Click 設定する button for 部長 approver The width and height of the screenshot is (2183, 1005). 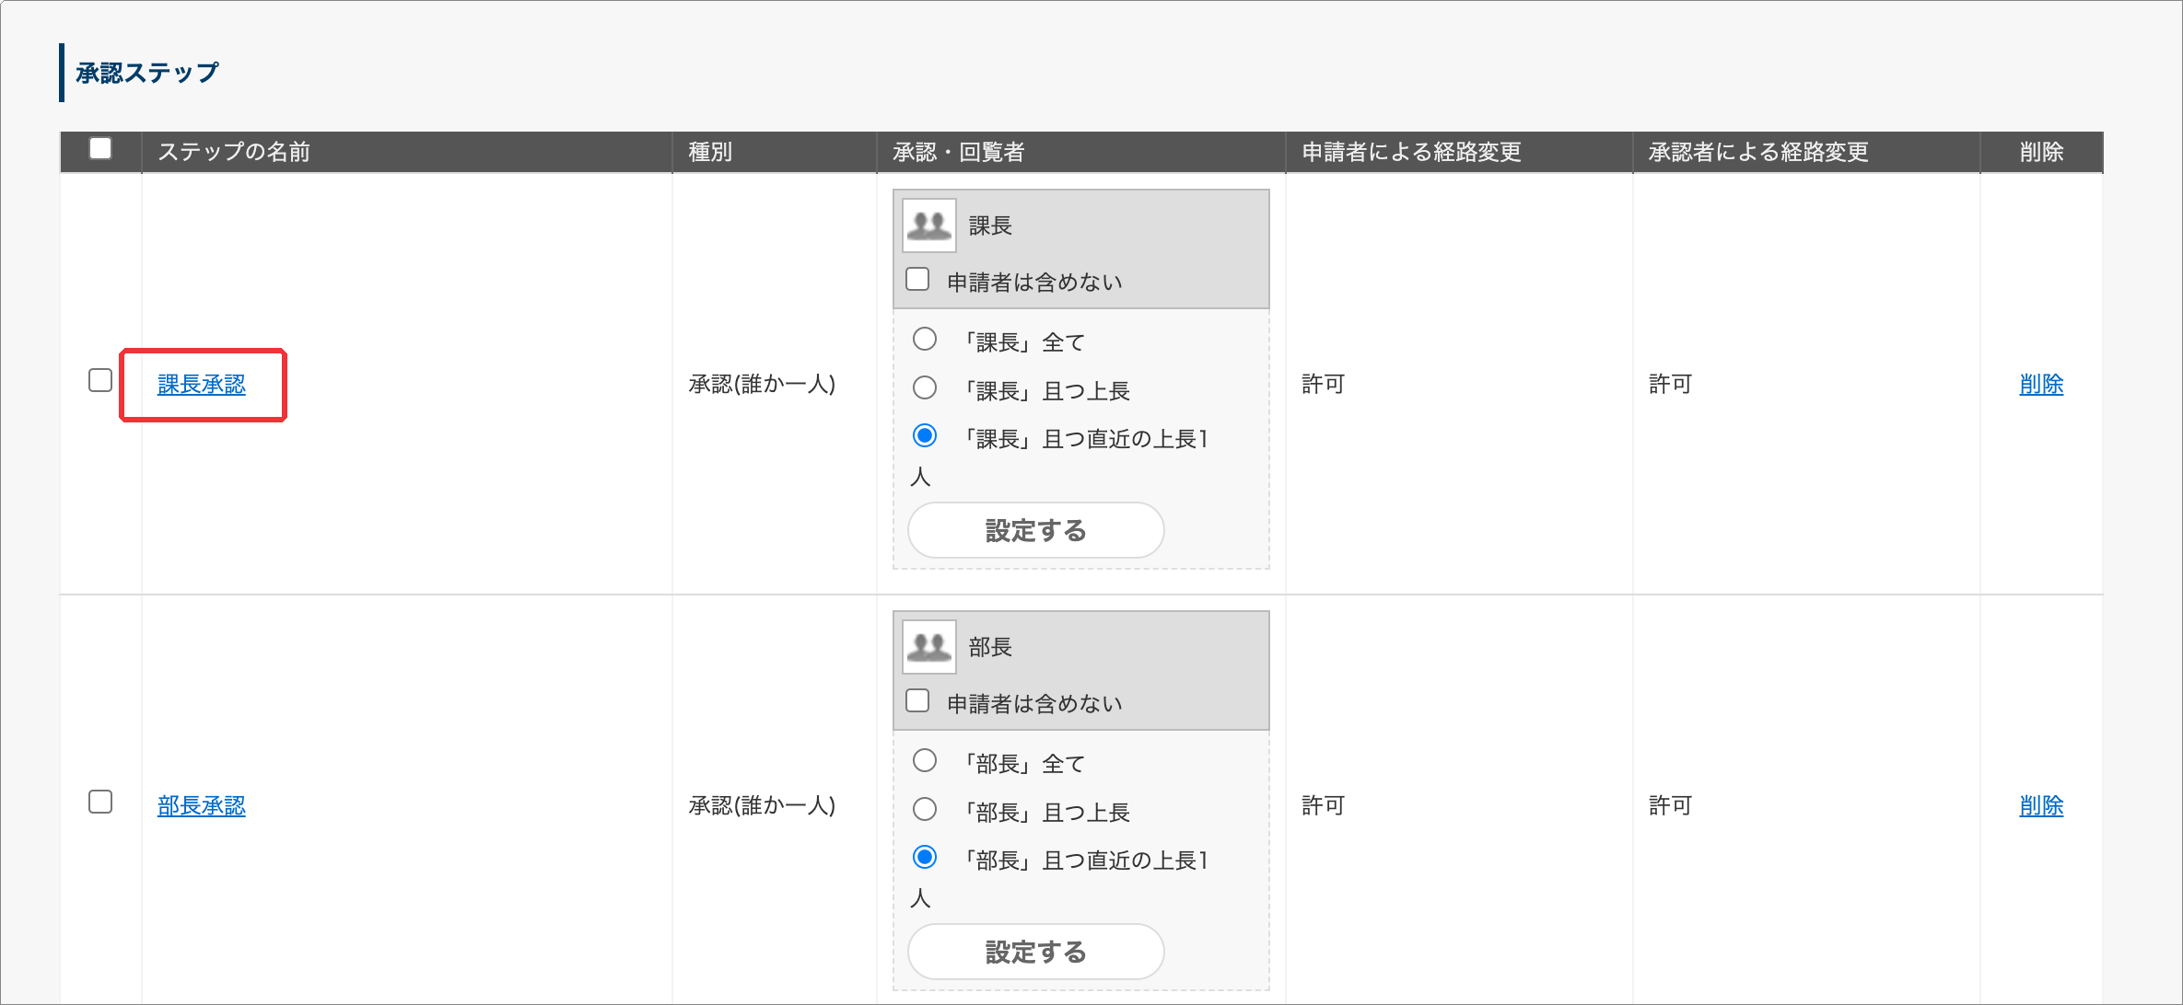[x=1036, y=952]
